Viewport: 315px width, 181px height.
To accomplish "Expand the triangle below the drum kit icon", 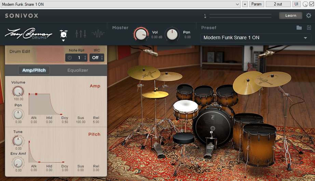I will [63, 41].
